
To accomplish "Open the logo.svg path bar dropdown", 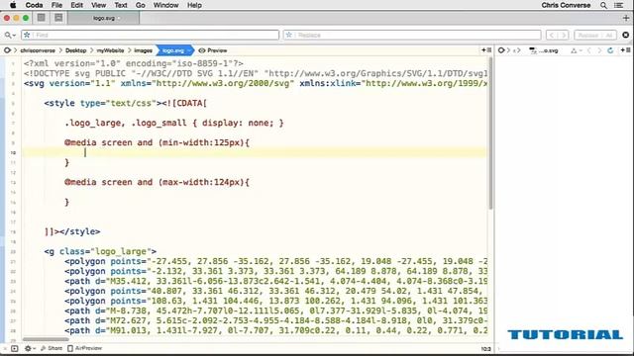I will click(x=174, y=50).
